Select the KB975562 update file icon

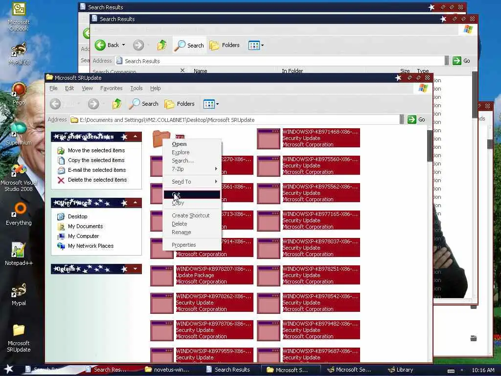(x=269, y=193)
